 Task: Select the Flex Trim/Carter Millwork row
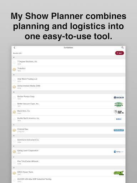coord(68,162)
